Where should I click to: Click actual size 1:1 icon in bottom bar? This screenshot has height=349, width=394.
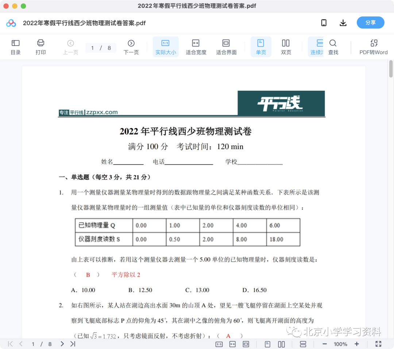point(219,344)
